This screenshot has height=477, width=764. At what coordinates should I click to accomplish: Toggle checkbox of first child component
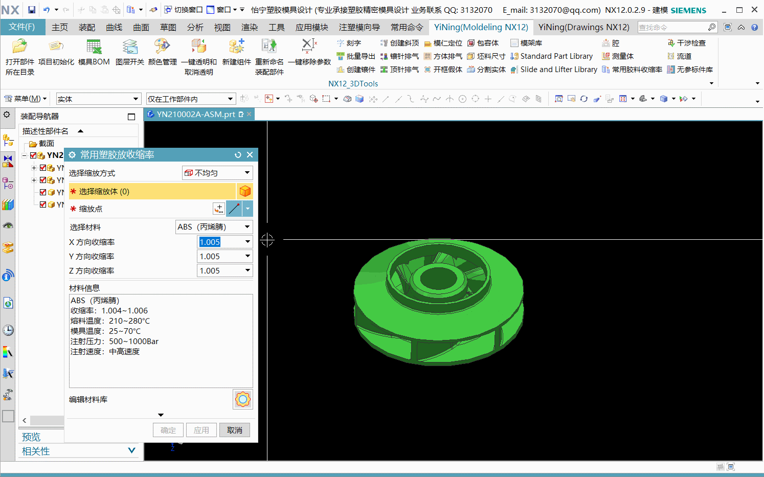coord(43,168)
